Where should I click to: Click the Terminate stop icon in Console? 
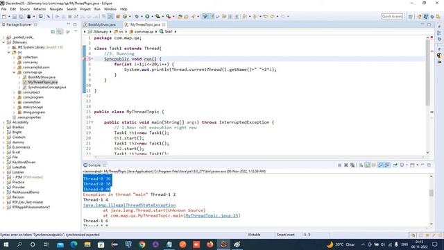tap(339, 165)
